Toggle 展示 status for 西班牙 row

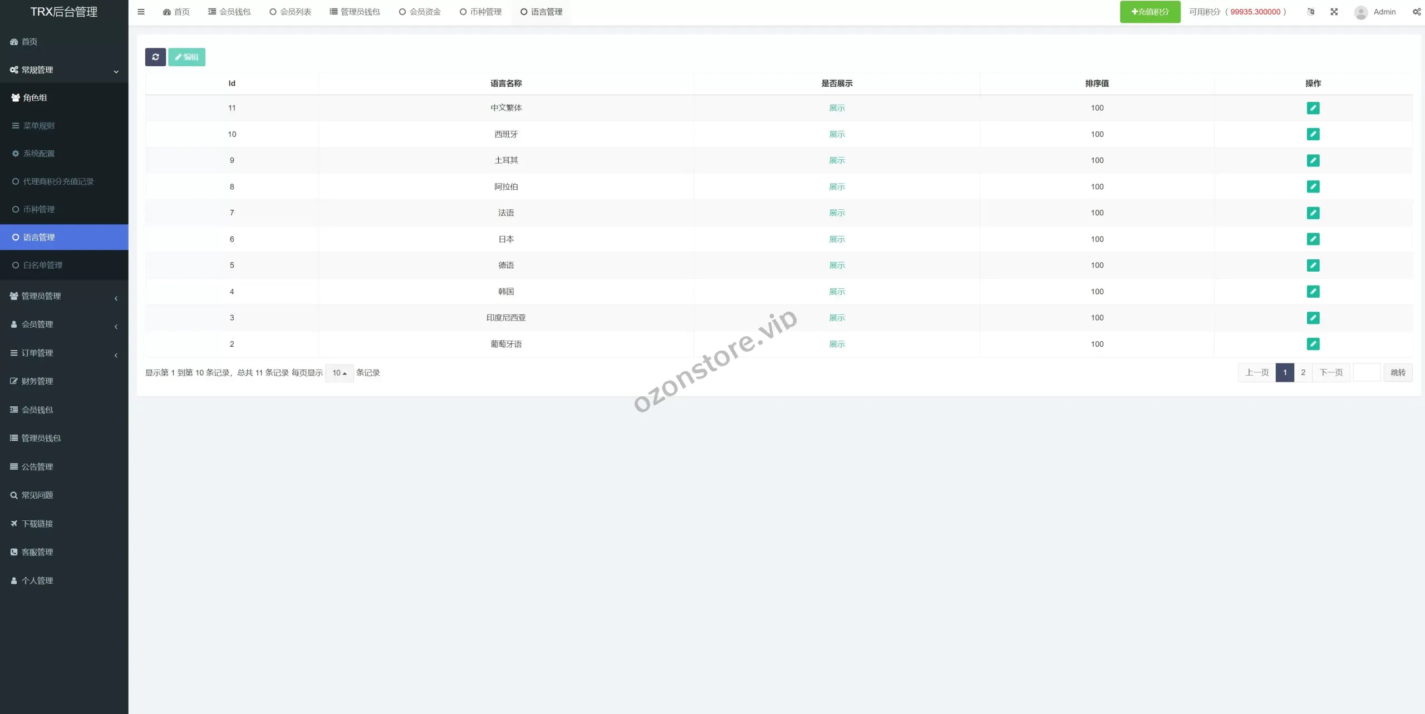(x=837, y=134)
